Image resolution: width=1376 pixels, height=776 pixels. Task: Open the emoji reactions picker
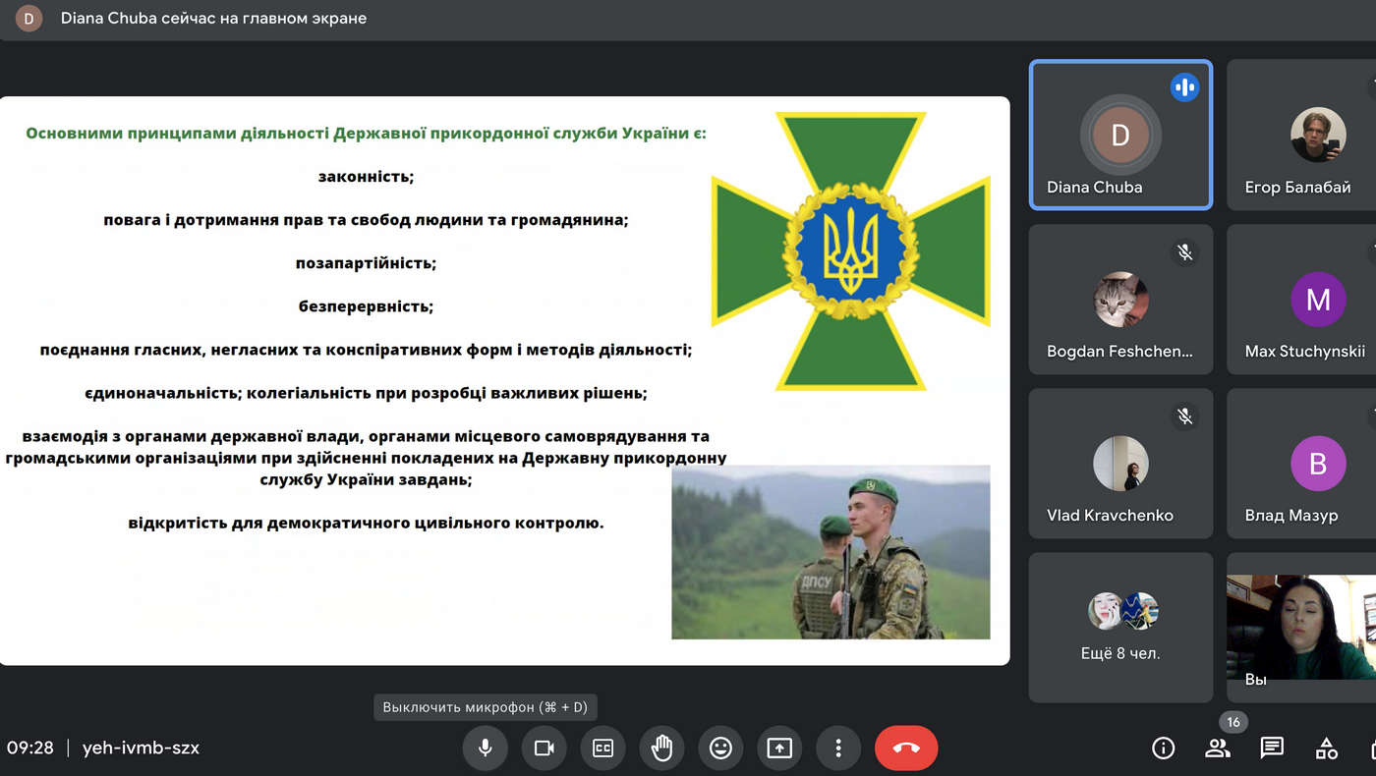coord(720,748)
